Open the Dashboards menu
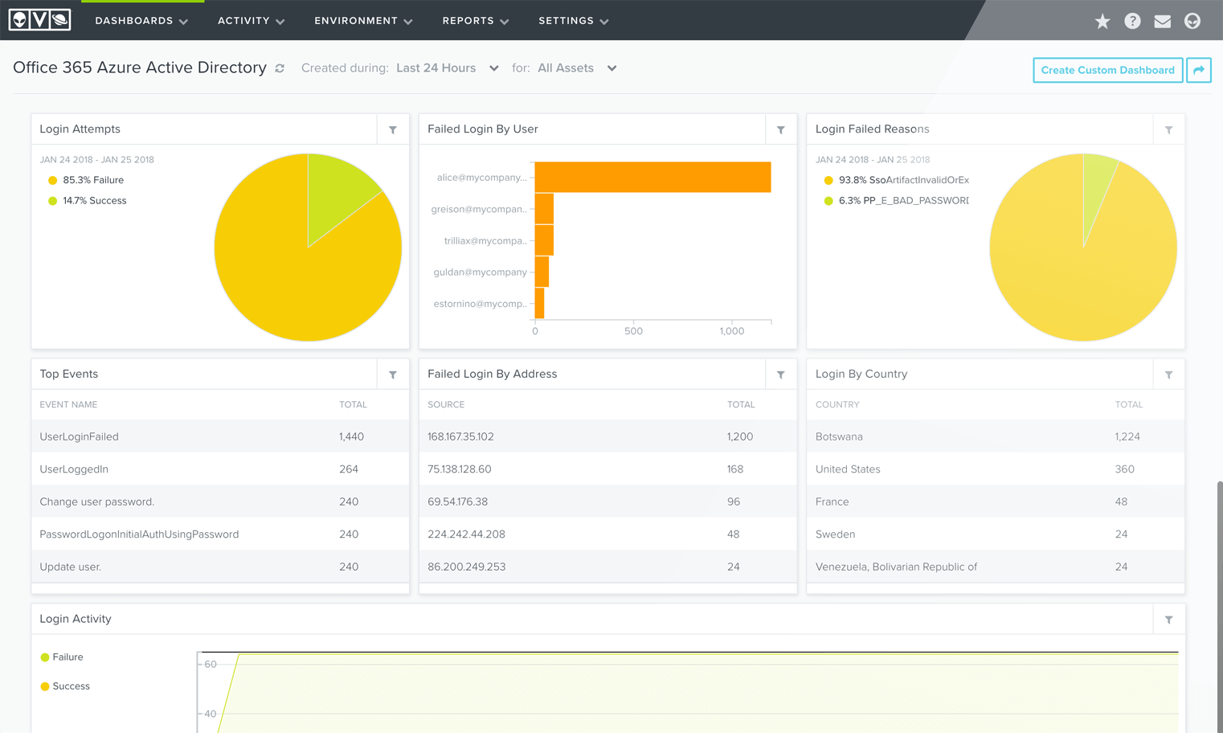This screenshot has width=1223, height=733. [141, 21]
